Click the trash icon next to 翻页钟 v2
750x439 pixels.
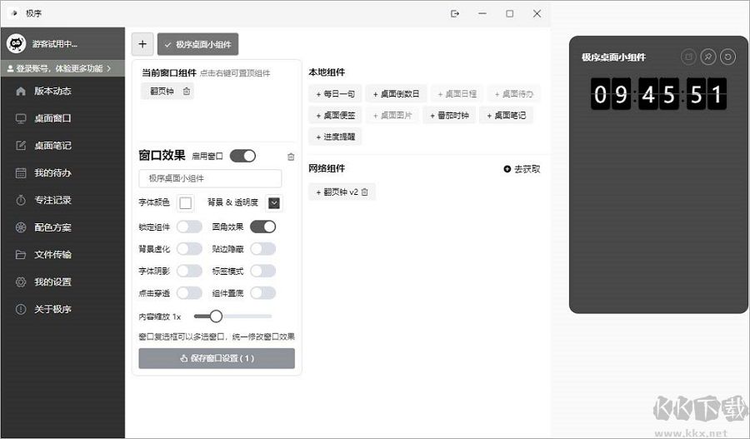pyautogui.click(x=364, y=192)
